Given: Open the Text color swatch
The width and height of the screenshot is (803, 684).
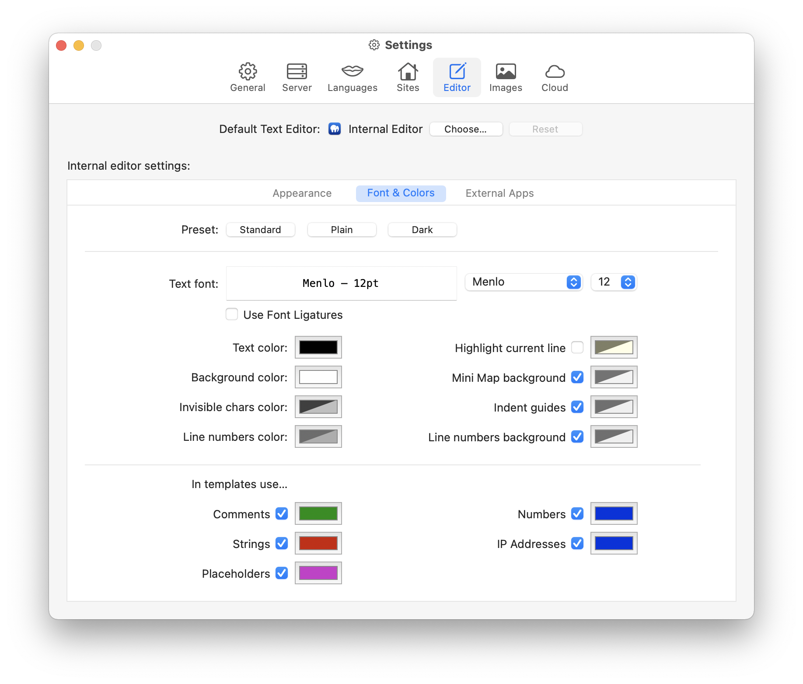Looking at the screenshot, I should (318, 347).
